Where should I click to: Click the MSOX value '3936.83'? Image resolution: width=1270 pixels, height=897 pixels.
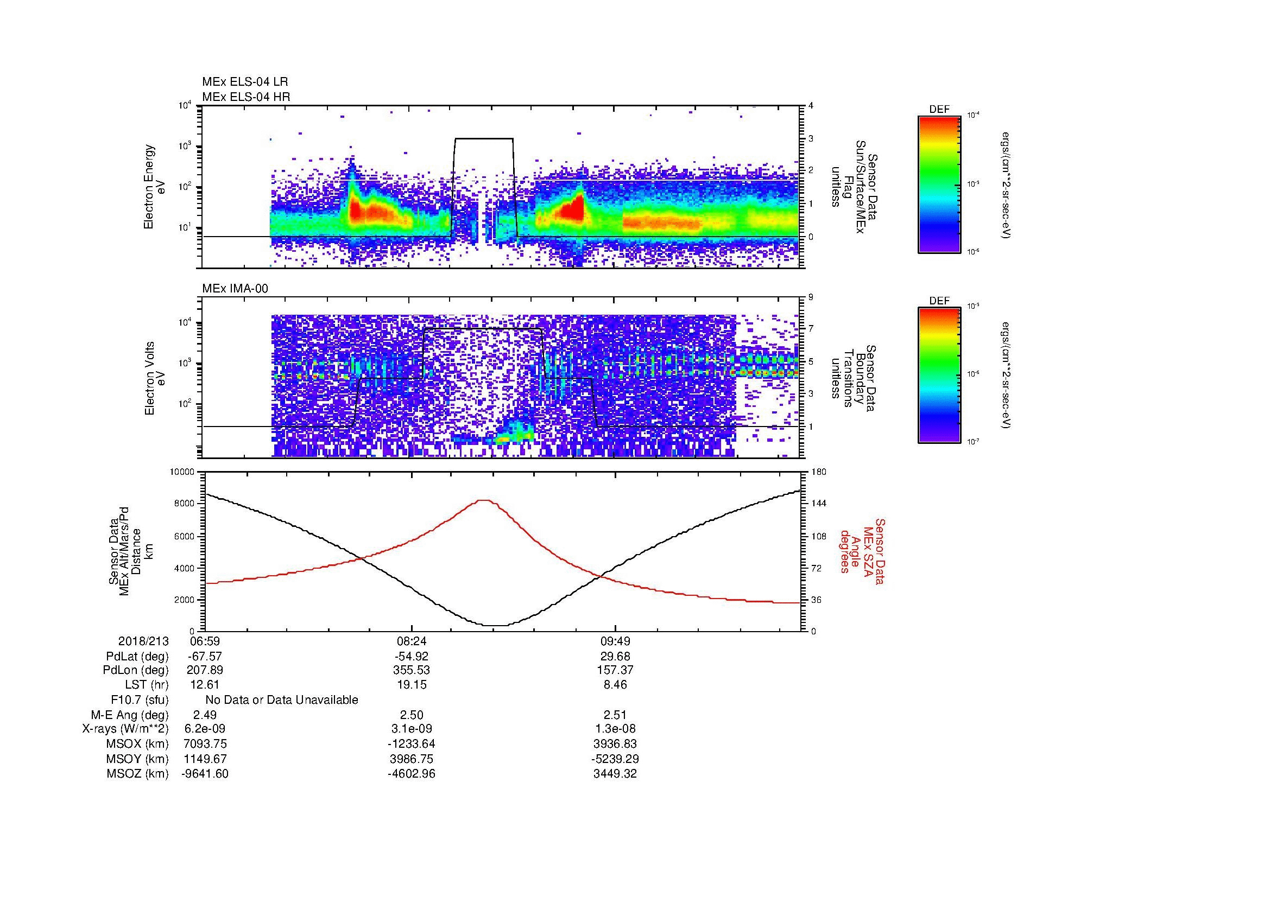coord(615,744)
